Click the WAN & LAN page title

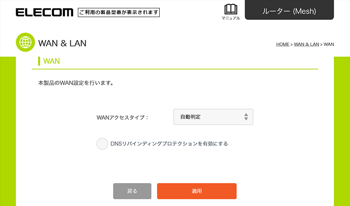pos(62,43)
